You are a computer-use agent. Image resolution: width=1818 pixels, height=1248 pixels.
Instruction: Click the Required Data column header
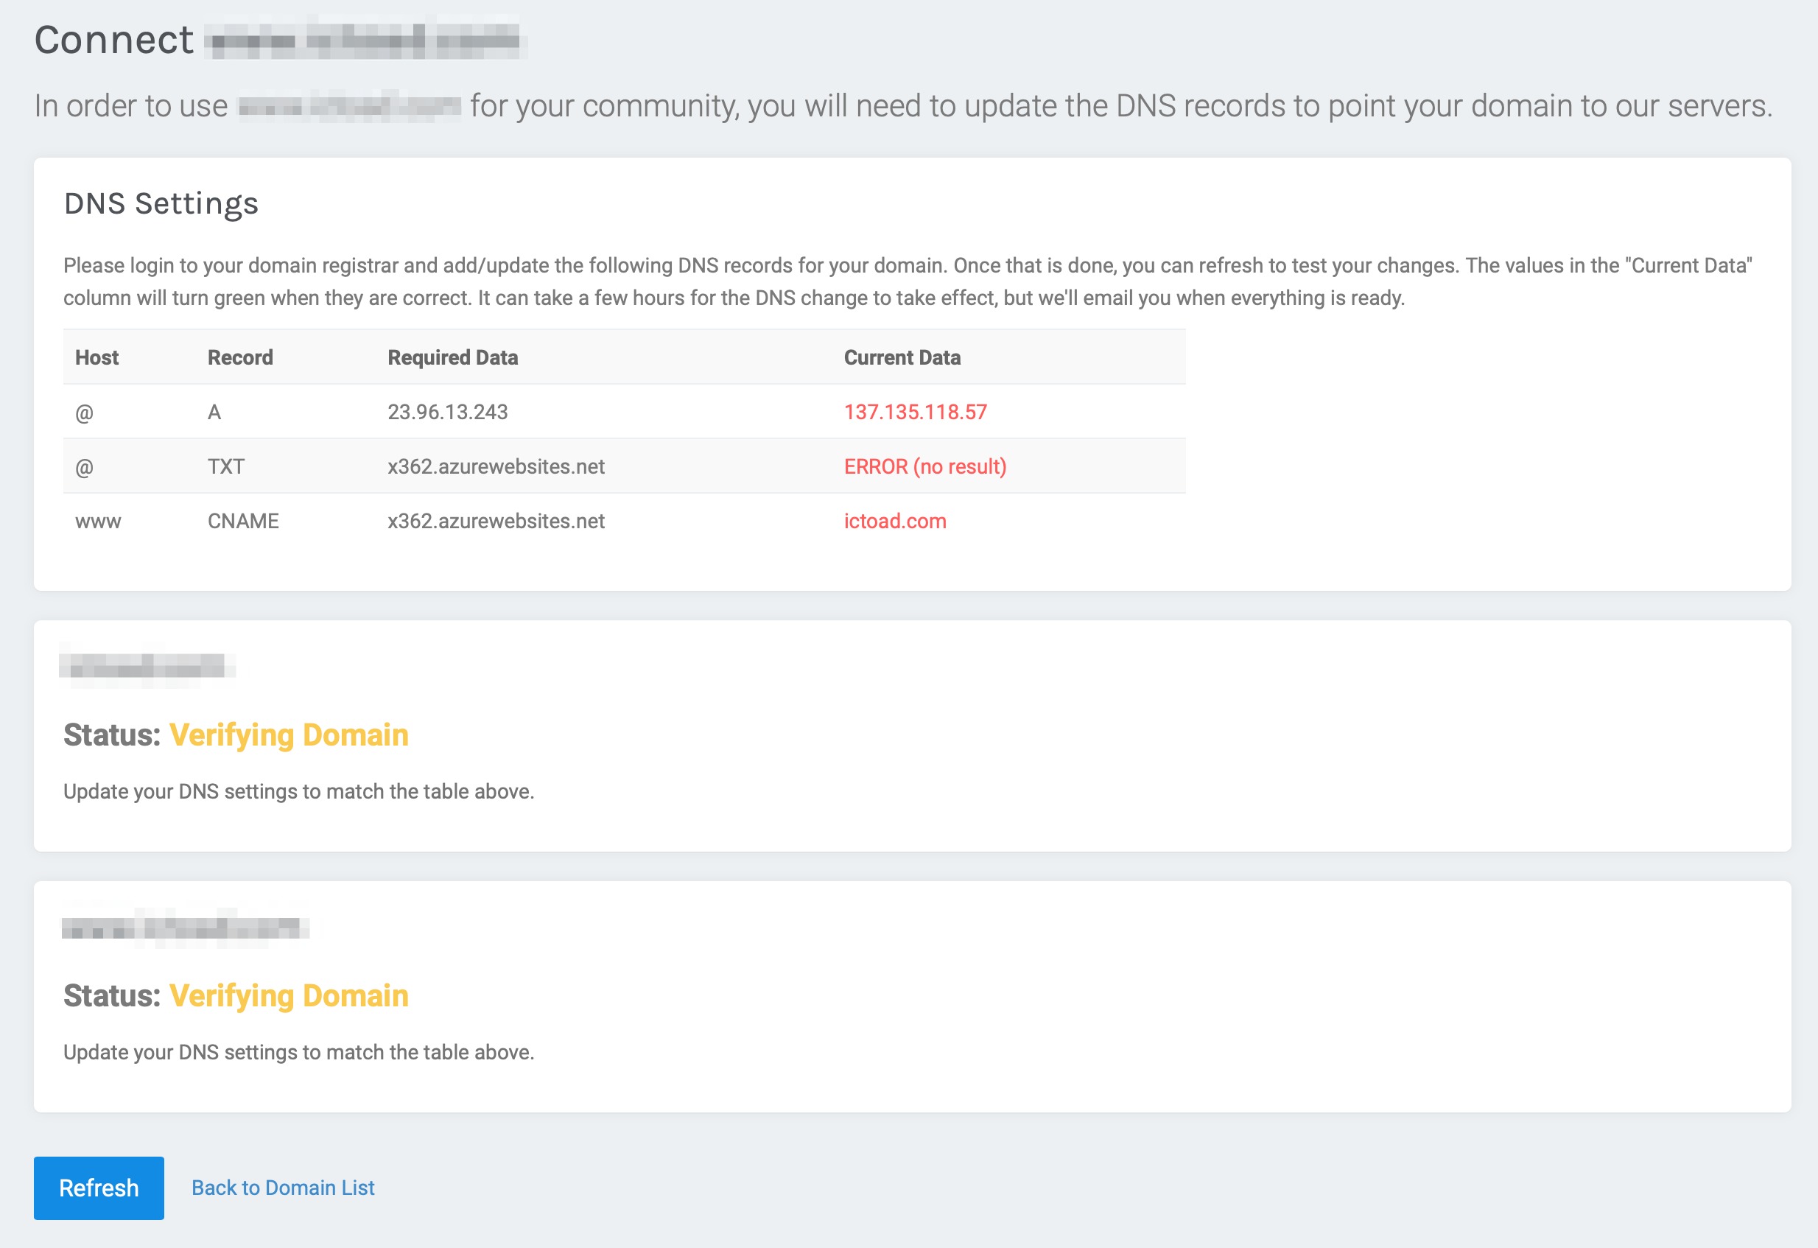[452, 357]
